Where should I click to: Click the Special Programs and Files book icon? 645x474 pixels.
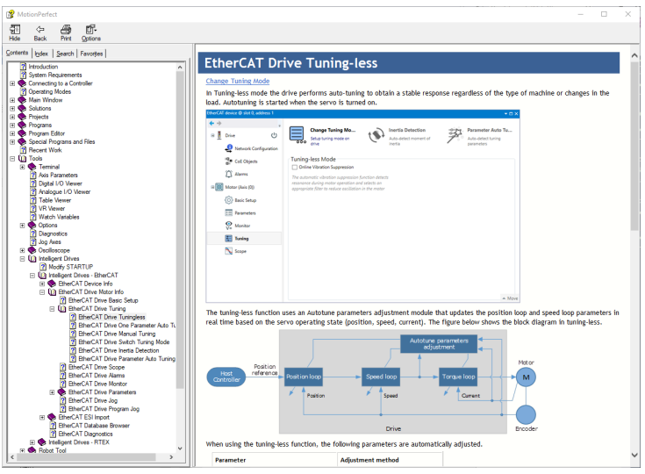point(22,142)
